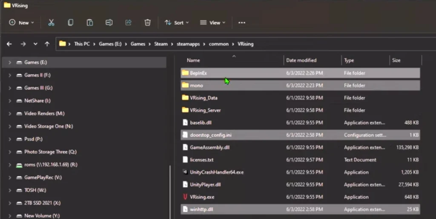Select the VRising_Data folder
Image resolution: width=436 pixels, height=219 pixels.
click(x=300, y=98)
